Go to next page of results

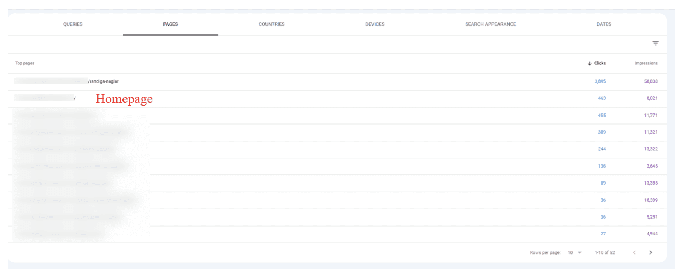coord(650,252)
